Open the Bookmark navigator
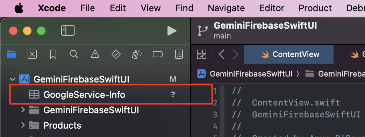This screenshot has height=137, width=365. tap(53, 55)
